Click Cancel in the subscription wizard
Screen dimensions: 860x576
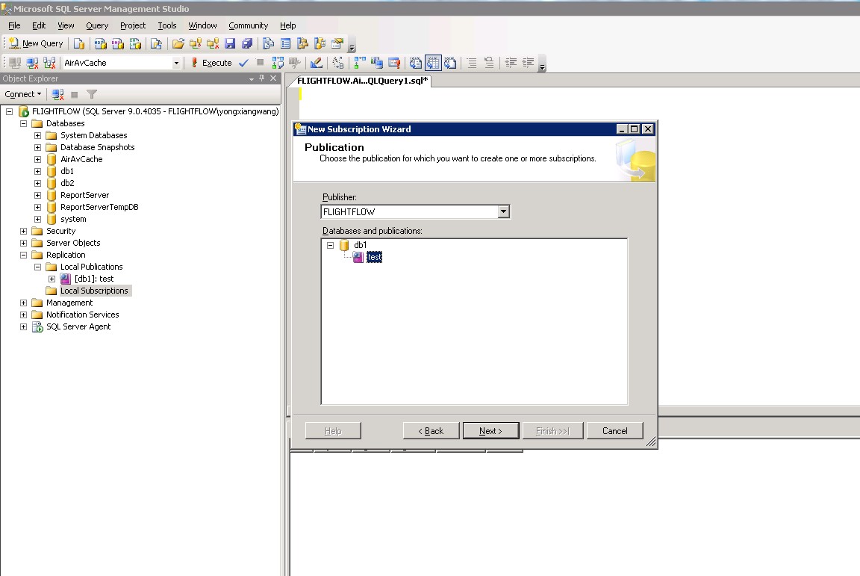click(614, 430)
